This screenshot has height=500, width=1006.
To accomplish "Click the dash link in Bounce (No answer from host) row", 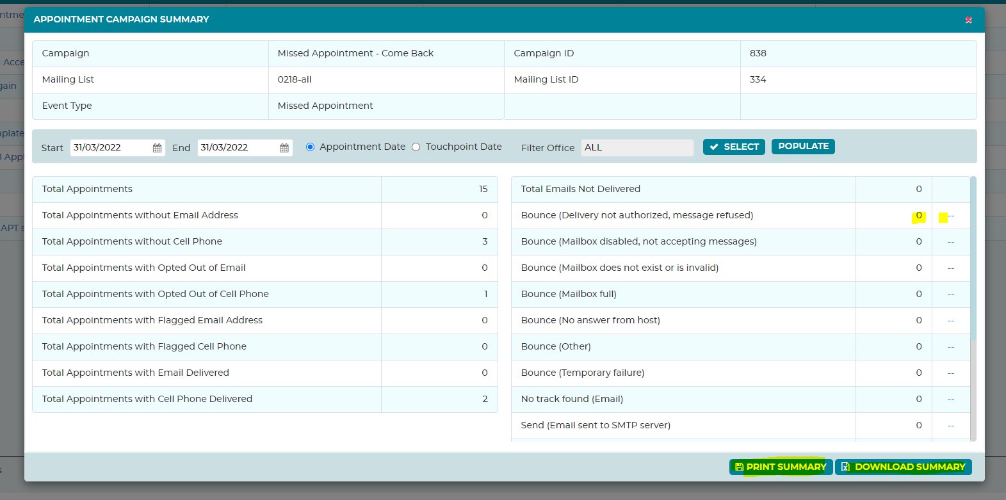I will pos(951,321).
